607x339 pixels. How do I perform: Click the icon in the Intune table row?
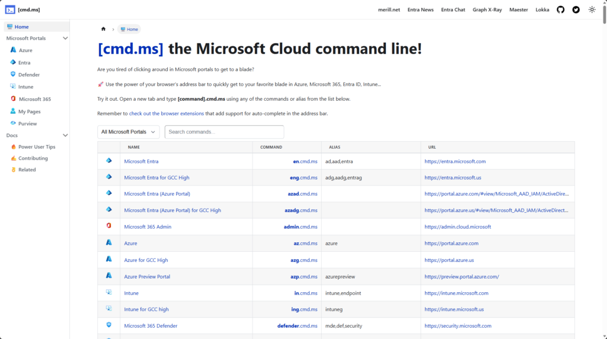(x=109, y=292)
